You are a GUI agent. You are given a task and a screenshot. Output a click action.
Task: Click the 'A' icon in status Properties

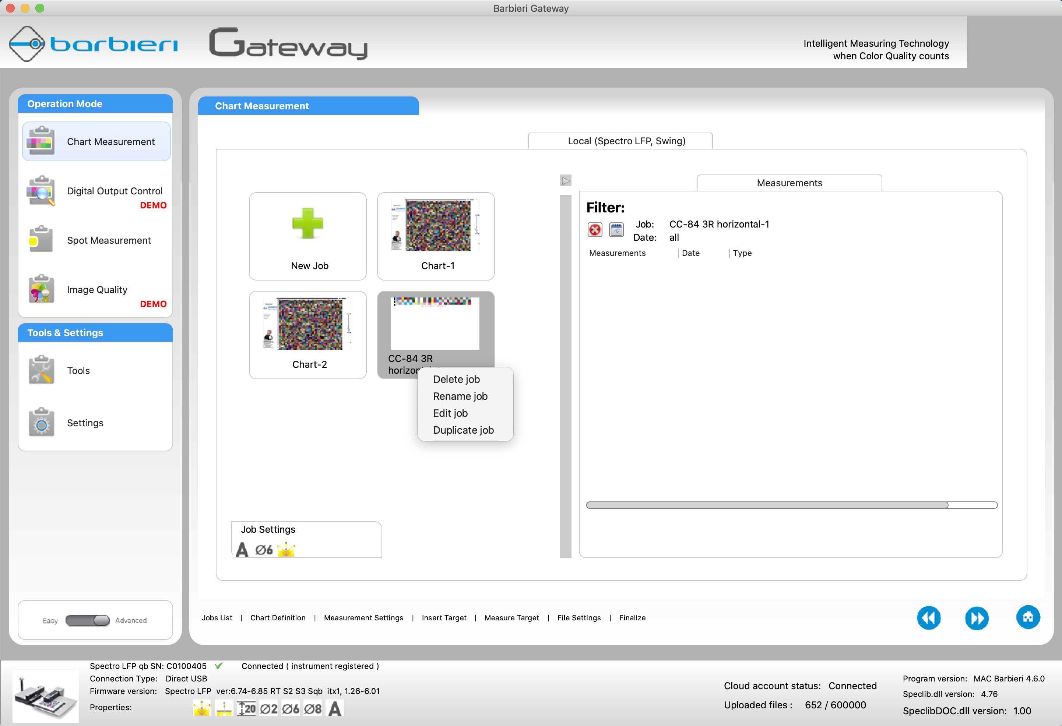[x=335, y=709]
